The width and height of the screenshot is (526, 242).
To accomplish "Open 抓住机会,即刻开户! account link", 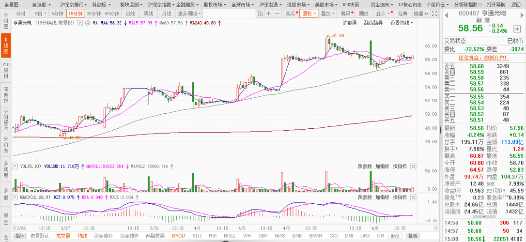I will (x=483, y=58).
